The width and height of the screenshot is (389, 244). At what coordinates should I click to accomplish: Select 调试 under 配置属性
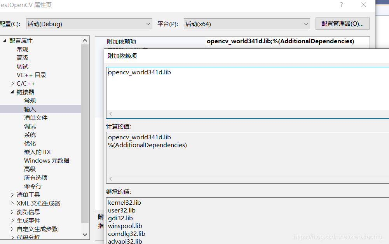point(23,66)
